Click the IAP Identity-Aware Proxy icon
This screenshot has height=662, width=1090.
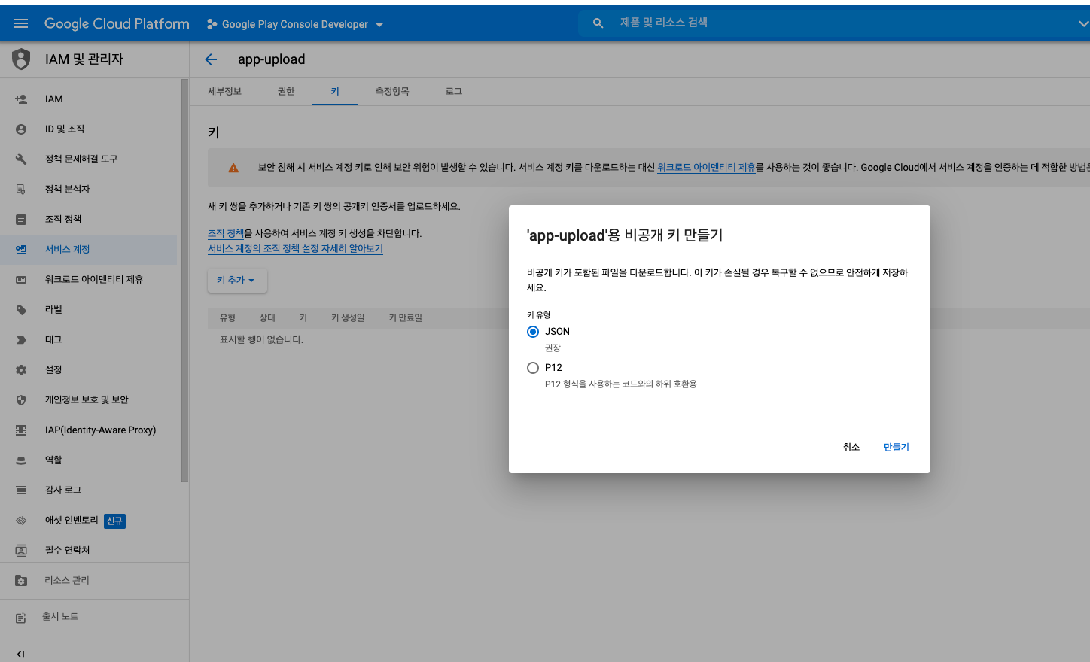coord(21,430)
